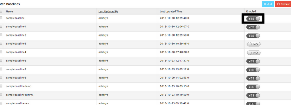Screen dimensions: 291x105
Task: Click the plus icon on Add
Action: pyautogui.click(x=265, y=4)
